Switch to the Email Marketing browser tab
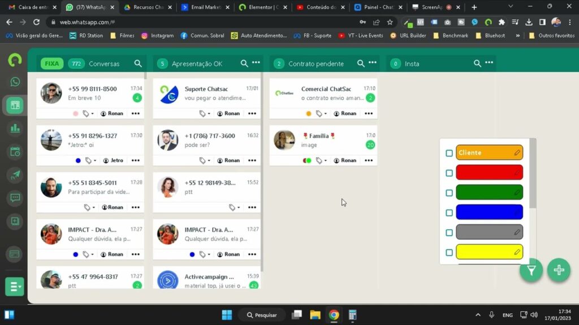This screenshot has width=579, height=325. tap(205, 7)
